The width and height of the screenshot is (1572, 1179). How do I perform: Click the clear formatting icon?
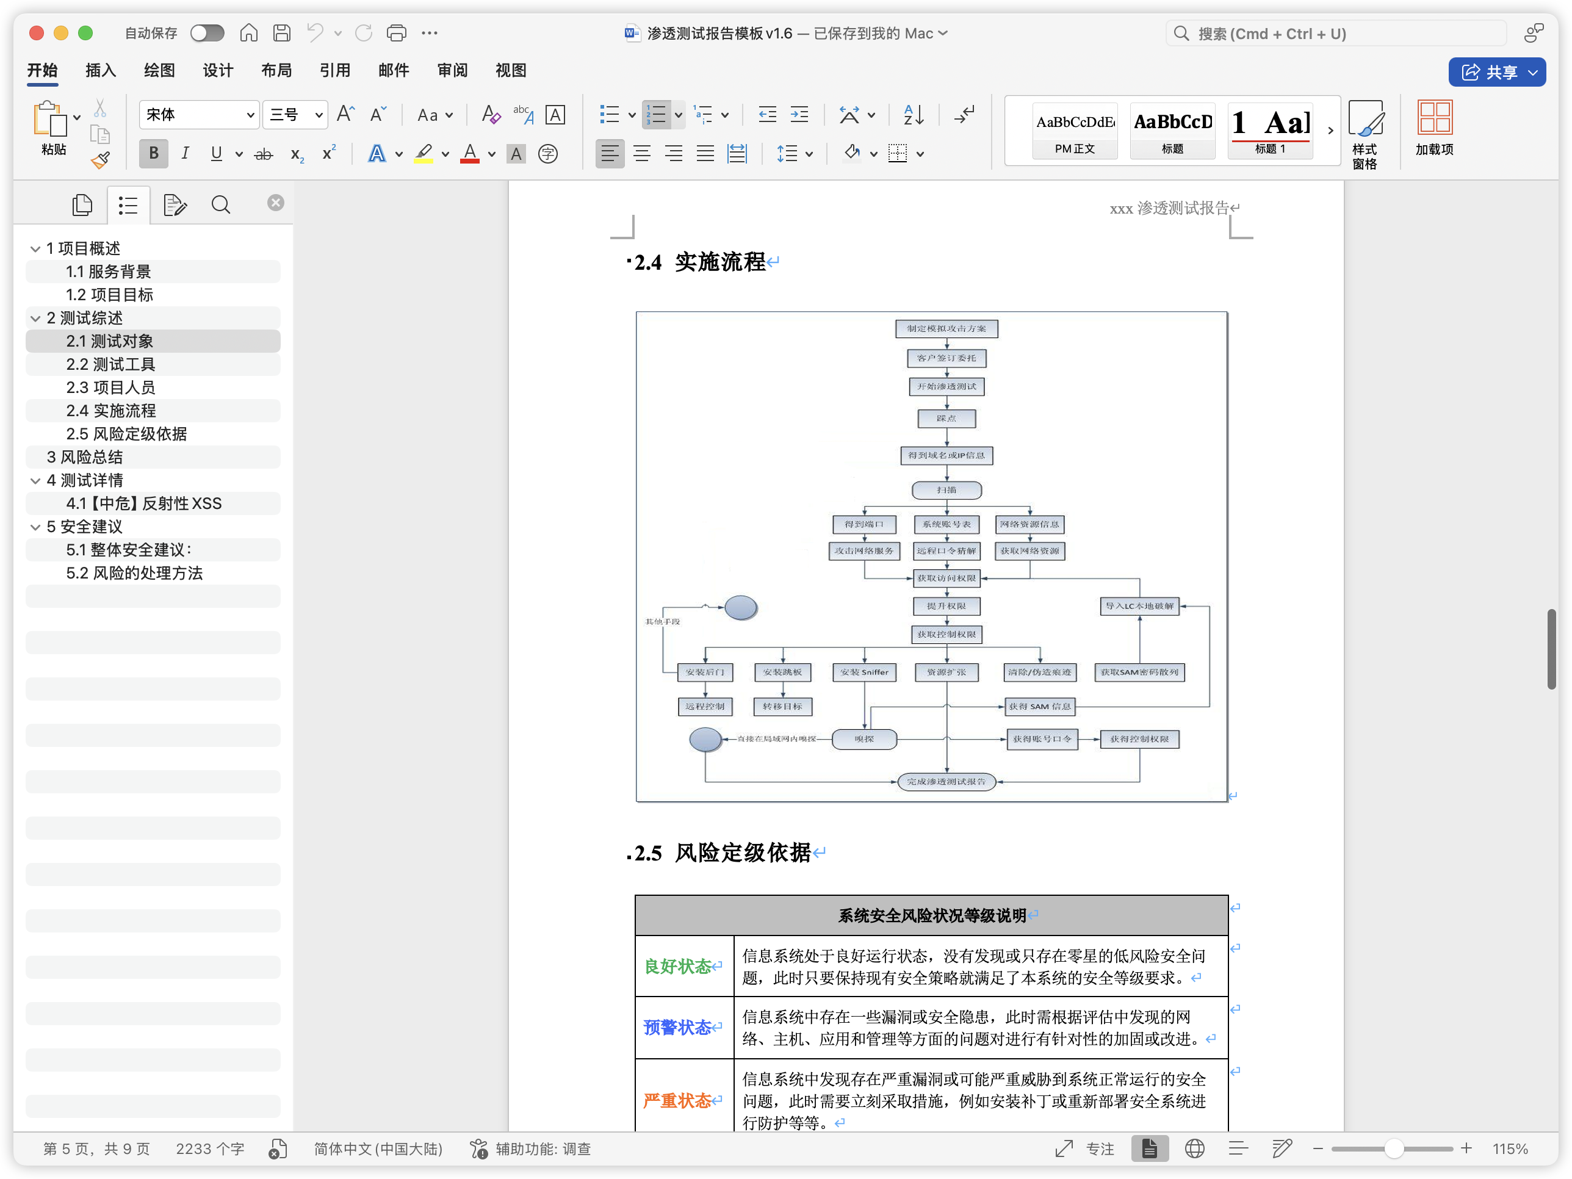(x=489, y=114)
